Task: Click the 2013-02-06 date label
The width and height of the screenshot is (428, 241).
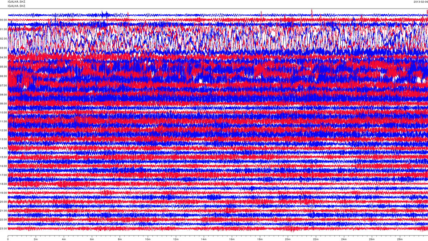Action: coord(420,2)
